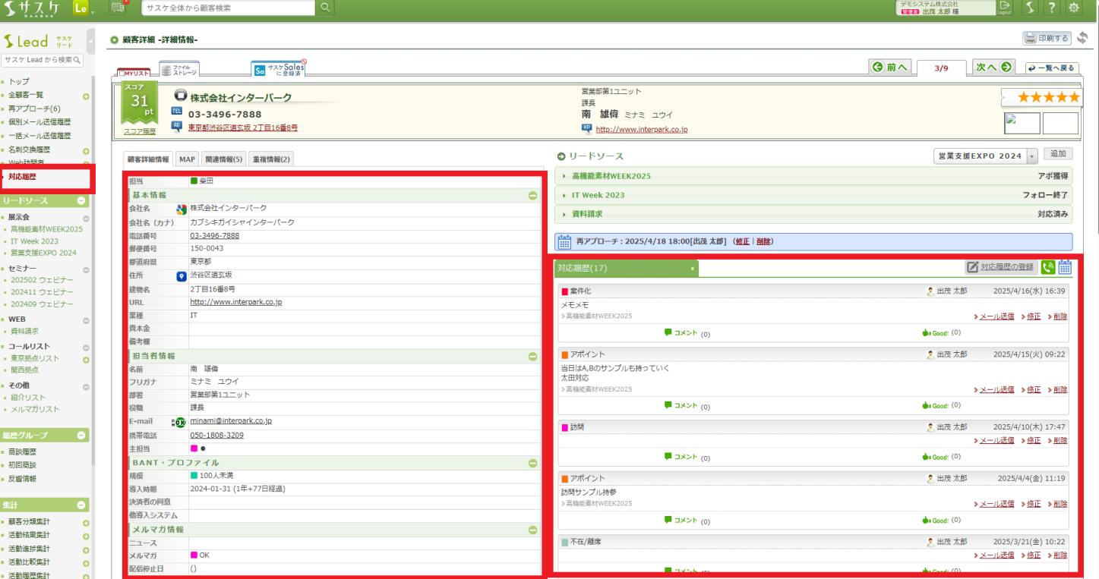Select the 顧客詳細情報 tab

pos(148,159)
